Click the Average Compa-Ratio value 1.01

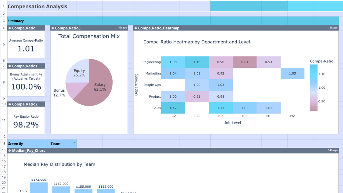[x=26, y=49]
